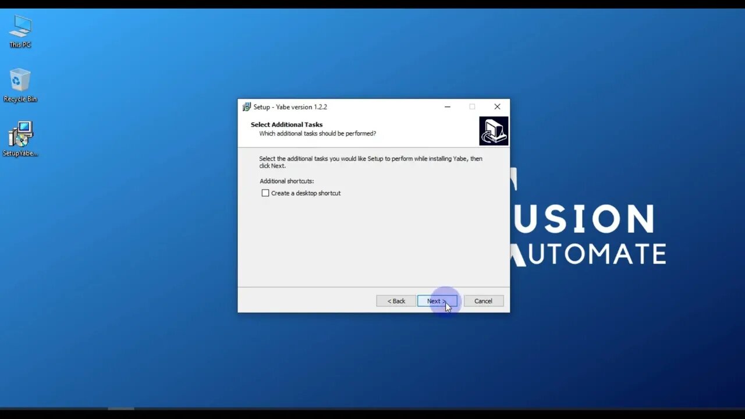Close the Setup window

497,107
